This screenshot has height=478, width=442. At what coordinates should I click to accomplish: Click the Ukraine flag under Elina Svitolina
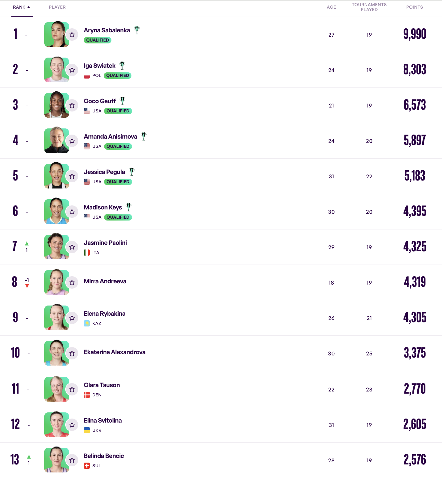coord(87,430)
